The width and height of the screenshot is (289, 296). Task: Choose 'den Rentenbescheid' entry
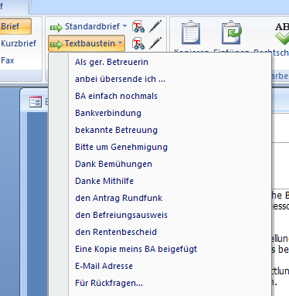[x=160, y=232]
